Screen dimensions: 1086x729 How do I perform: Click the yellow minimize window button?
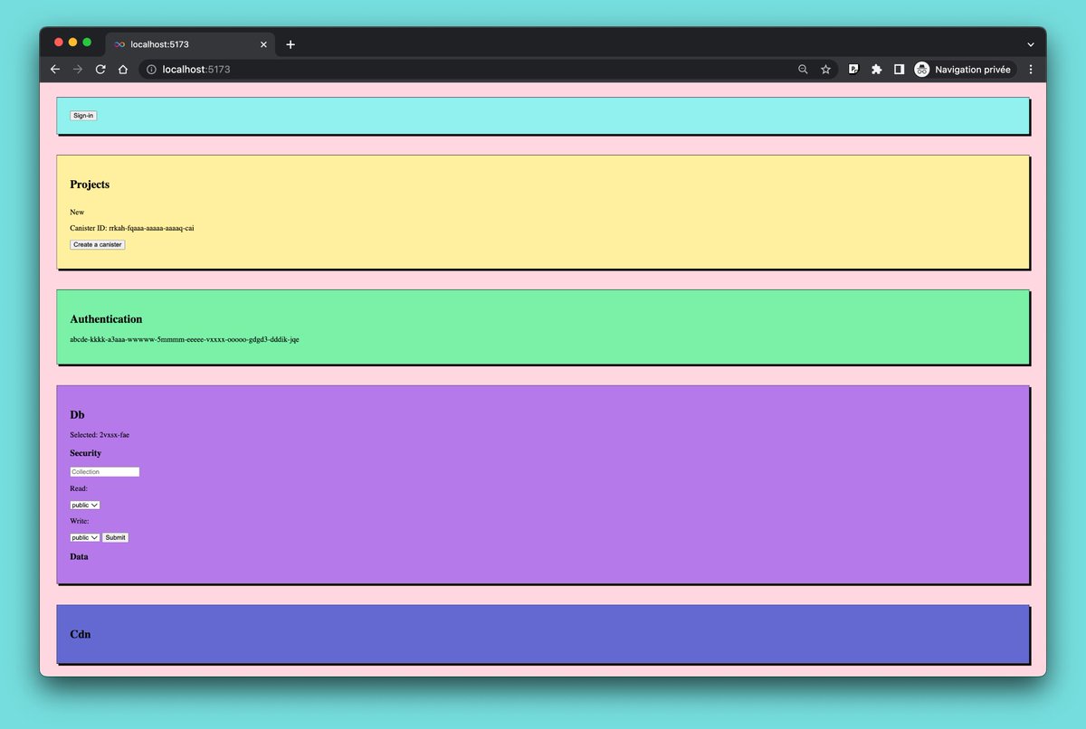coord(73,43)
